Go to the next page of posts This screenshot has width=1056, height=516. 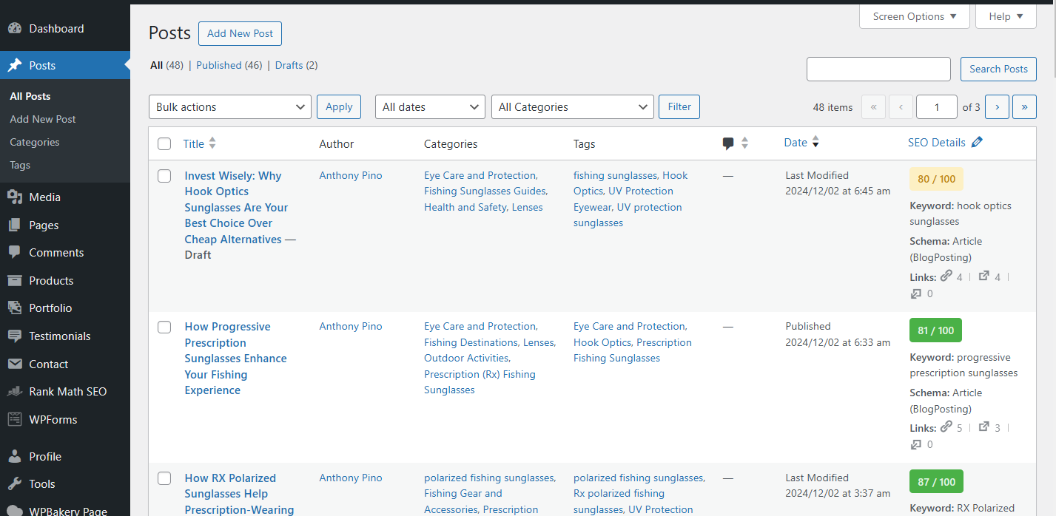(997, 107)
